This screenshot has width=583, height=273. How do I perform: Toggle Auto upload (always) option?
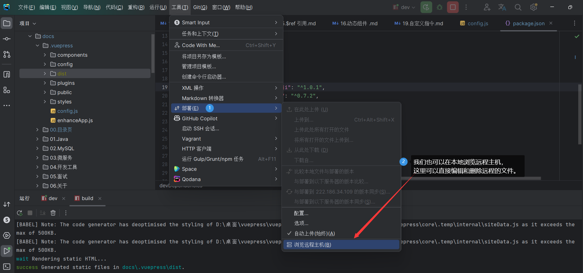(341, 233)
